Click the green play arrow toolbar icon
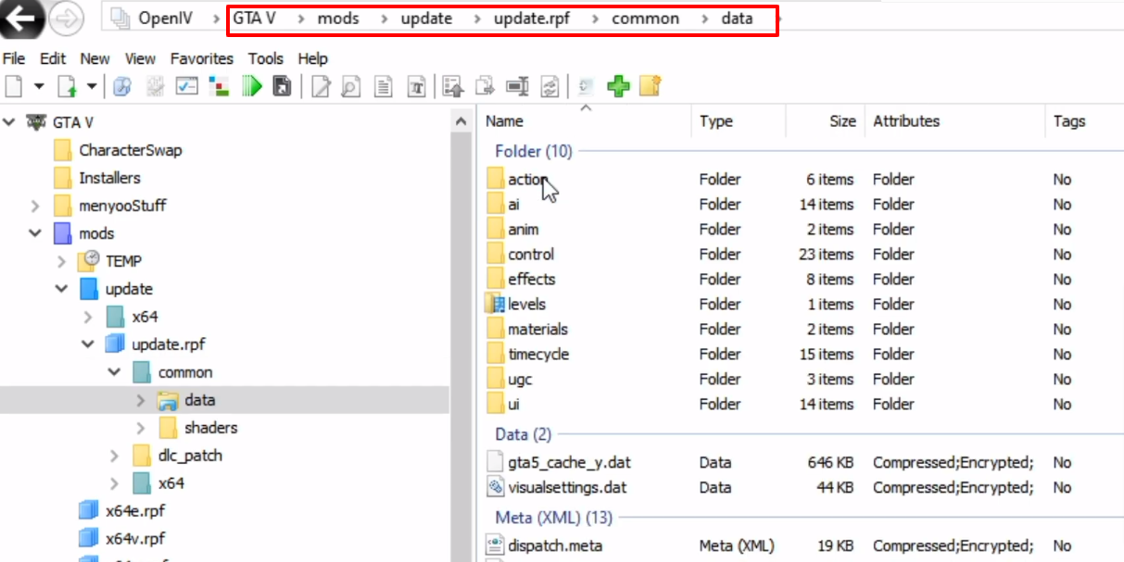This screenshot has height=562, width=1124. 252,86
